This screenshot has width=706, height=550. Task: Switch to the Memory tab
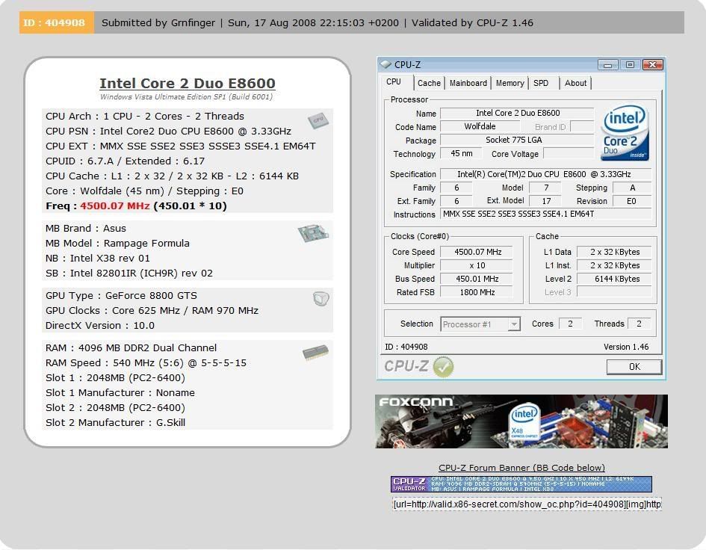click(x=510, y=83)
